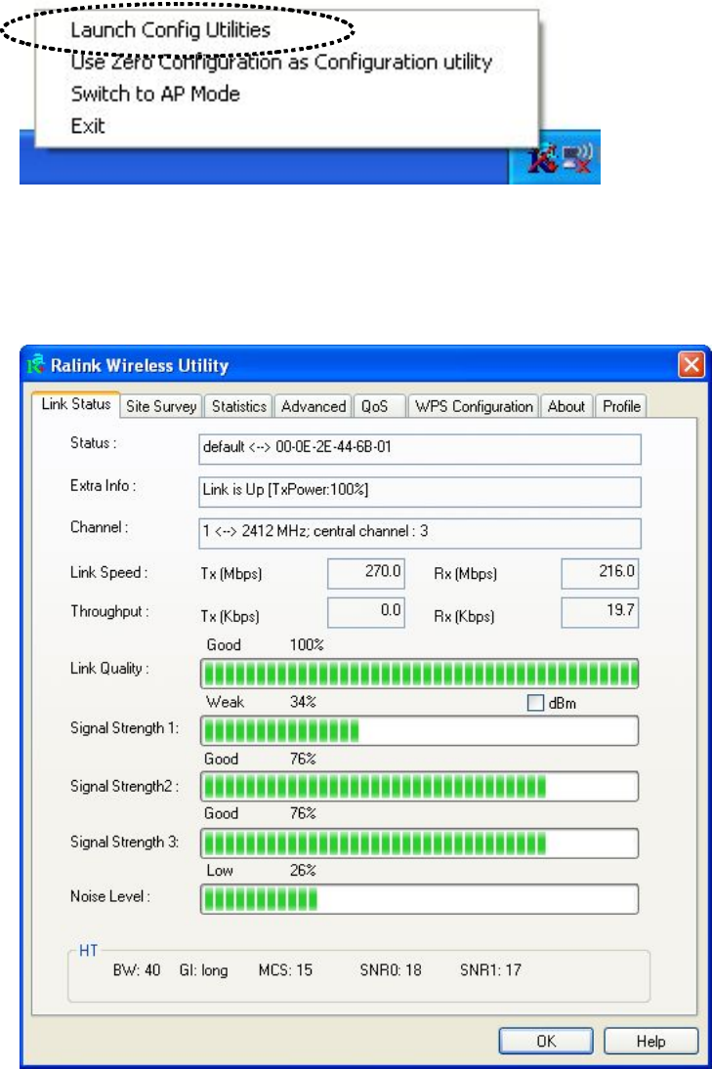This screenshot has height=1069, width=712.
Task: Switch to WPS Configuration tab
Action: coord(474,406)
